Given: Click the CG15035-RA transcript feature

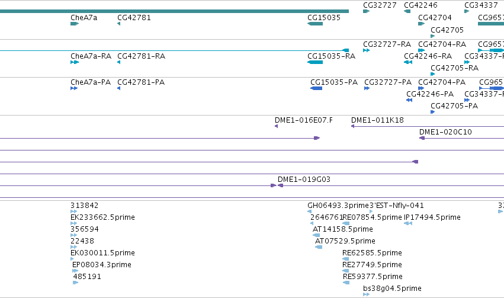Looking at the screenshot, I should point(315,62).
